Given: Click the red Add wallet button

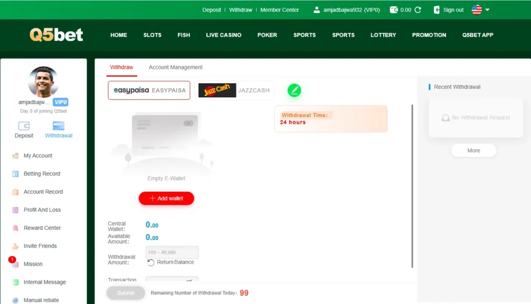Looking at the screenshot, I should (x=166, y=198).
